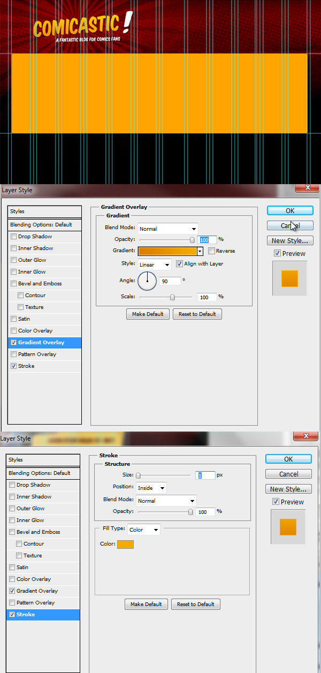
Task: Select Texture label in Stroke dialog list
Action: (33, 556)
